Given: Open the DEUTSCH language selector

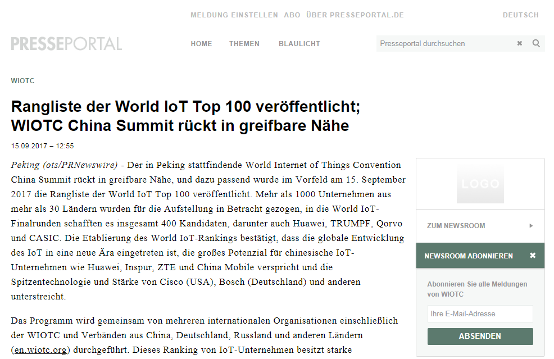Looking at the screenshot, I should [520, 15].
